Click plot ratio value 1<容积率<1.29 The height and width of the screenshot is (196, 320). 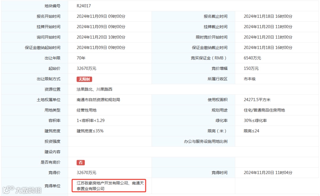click(x=91, y=121)
